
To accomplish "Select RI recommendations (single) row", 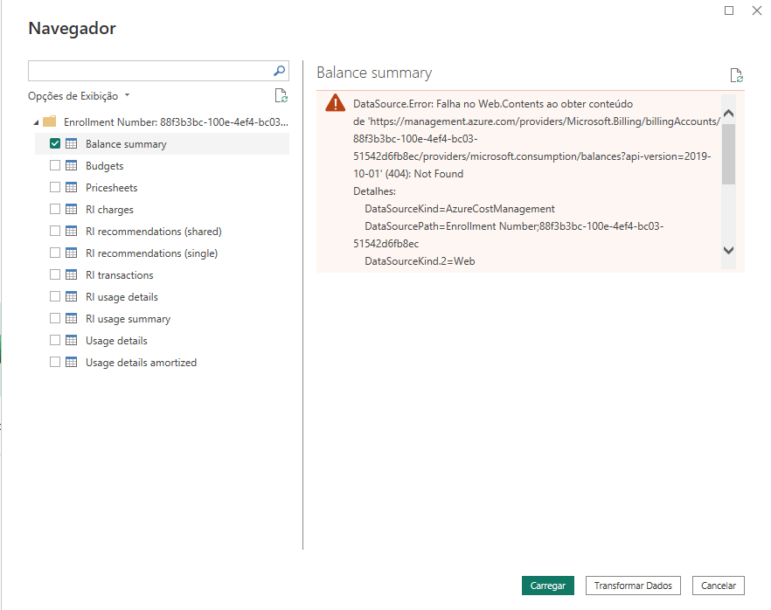I will 163,253.
